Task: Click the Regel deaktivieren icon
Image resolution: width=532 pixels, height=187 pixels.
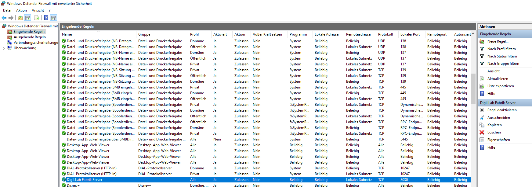Action: pyautogui.click(x=482, y=110)
